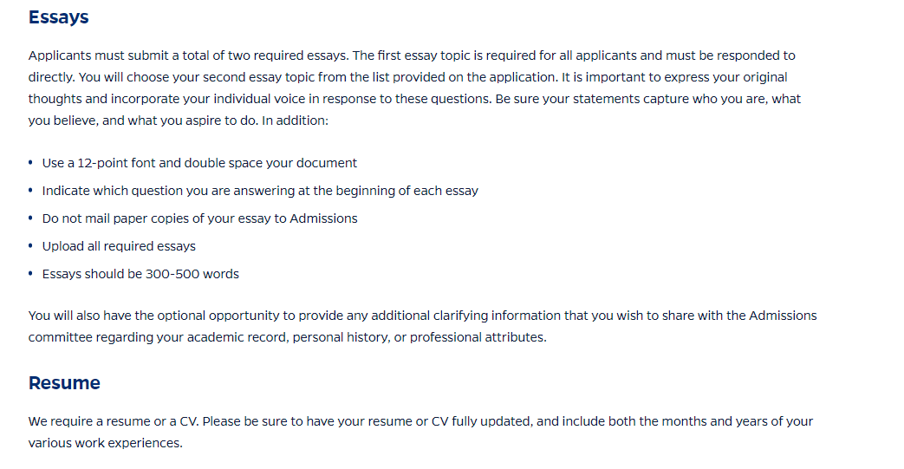
Task: Click 'committee regarding your academic record' line
Action: tap(287, 337)
